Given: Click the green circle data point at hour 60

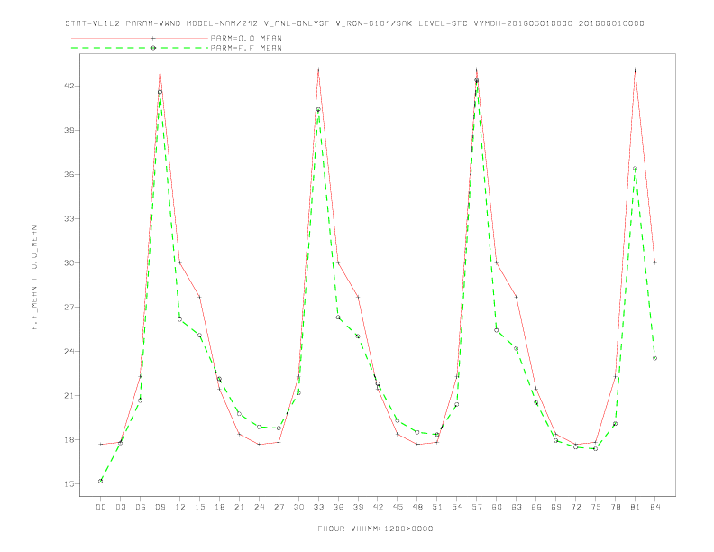Looking at the screenshot, I should coord(497,330).
